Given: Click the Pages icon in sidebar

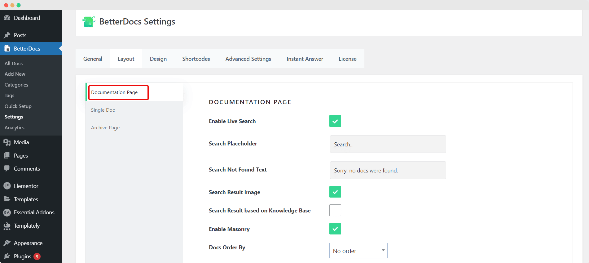Looking at the screenshot, I should 7,156.
